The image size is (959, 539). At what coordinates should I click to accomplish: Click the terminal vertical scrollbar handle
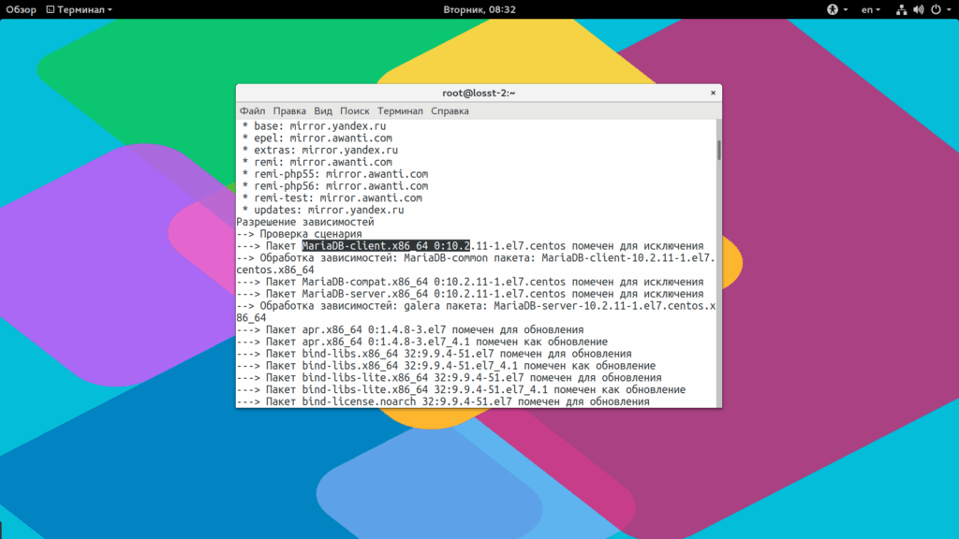[718, 150]
